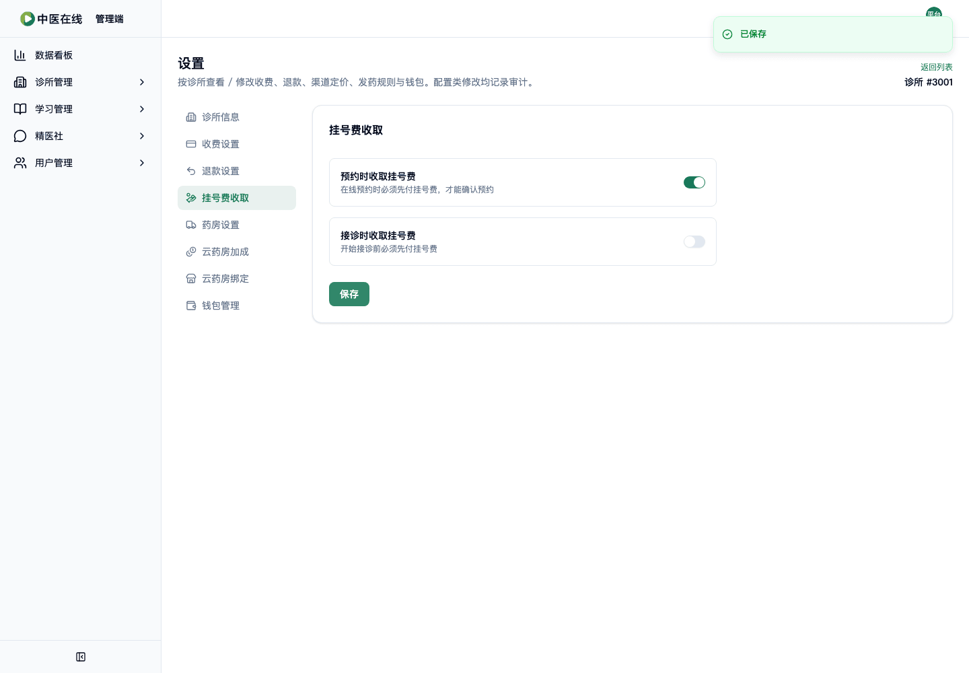Click the 设置 page heading
The image size is (969, 673).
[191, 63]
